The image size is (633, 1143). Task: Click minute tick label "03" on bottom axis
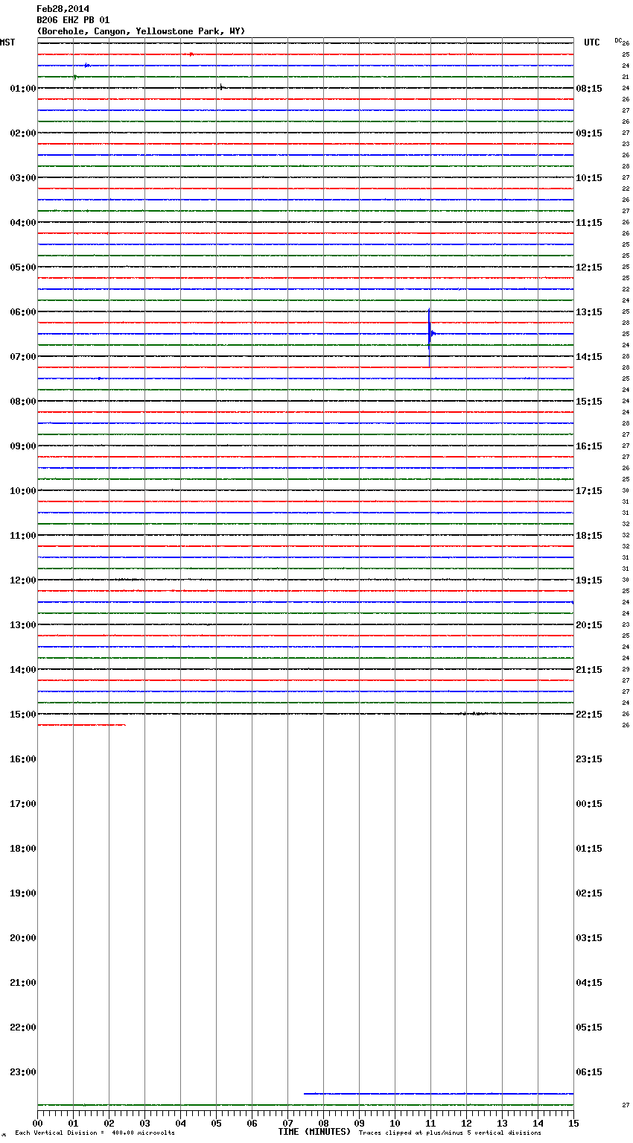click(144, 1123)
